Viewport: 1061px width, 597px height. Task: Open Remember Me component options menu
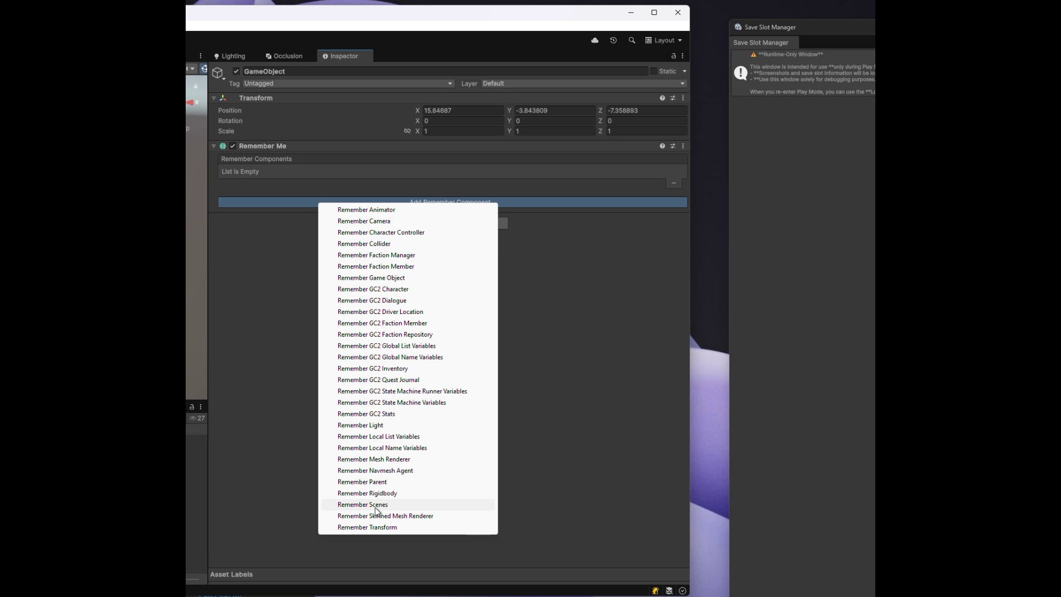(683, 146)
